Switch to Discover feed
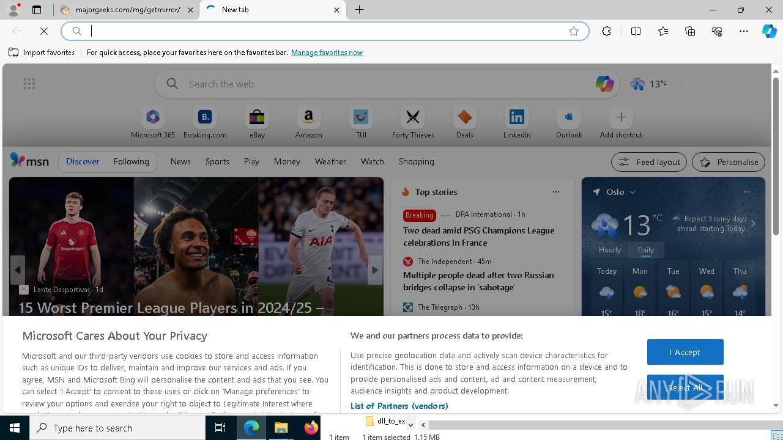 click(x=83, y=161)
